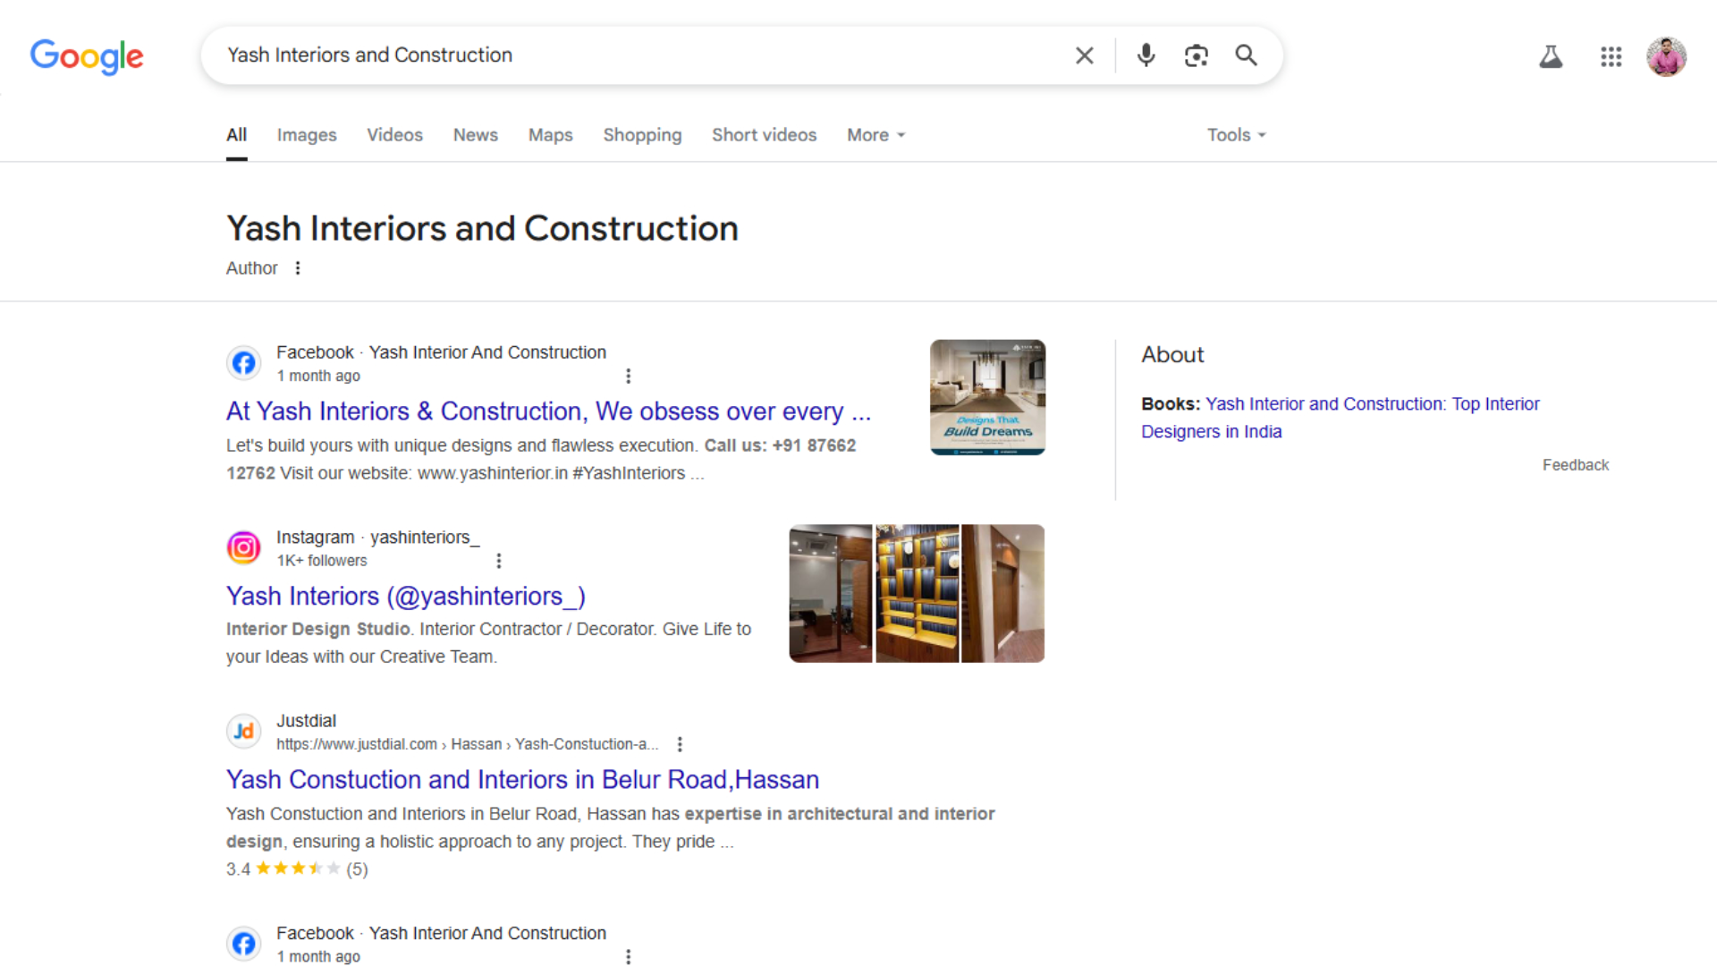
Task: Click the Google logo
Action: (87, 56)
